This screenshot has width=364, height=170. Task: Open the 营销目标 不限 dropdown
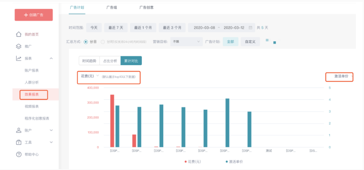coord(187,42)
